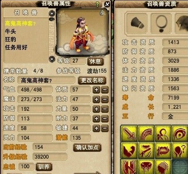Image resolution: width=188 pixels, height=174 pixels.
Task: Select the snake head skill icon
Action: tap(146, 166)
